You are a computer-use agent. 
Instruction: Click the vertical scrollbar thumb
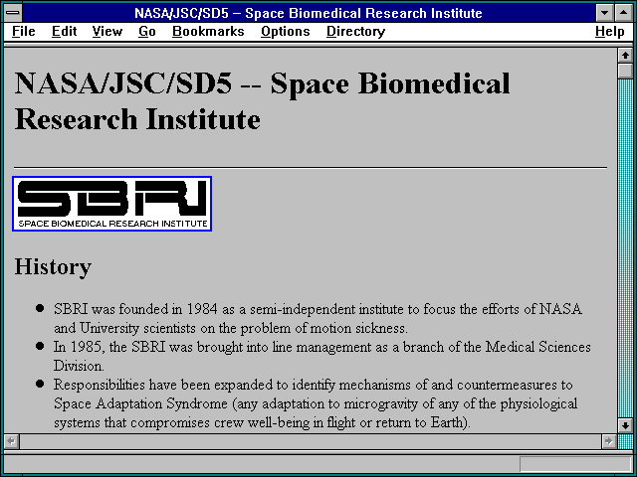tap(625, 71)
